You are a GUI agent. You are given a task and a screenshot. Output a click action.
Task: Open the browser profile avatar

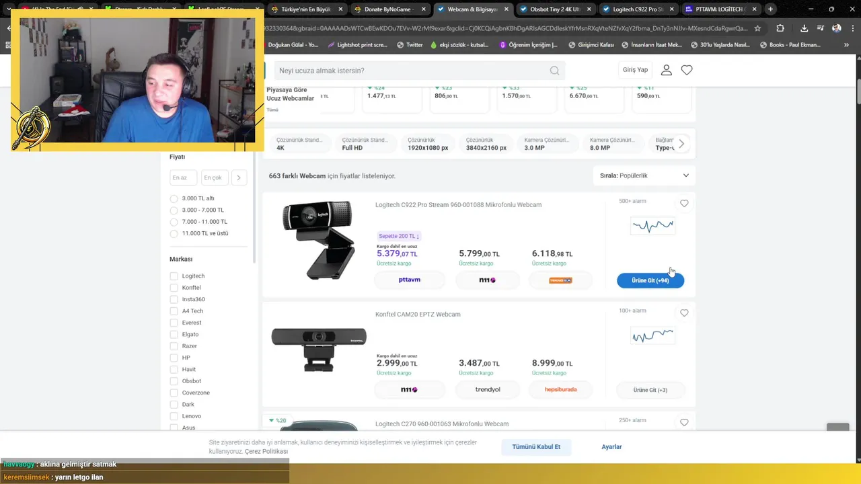(x=837, y=28)
